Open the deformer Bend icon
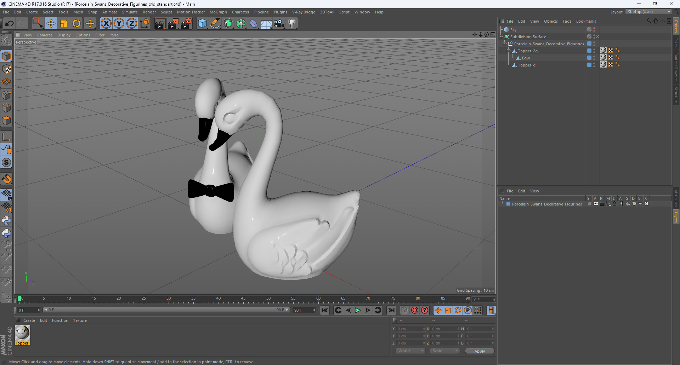Image resolution: width=680 pixels, height=365 pixels. point(254,23)
